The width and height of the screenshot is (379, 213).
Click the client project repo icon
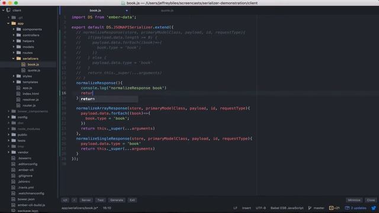8,10
